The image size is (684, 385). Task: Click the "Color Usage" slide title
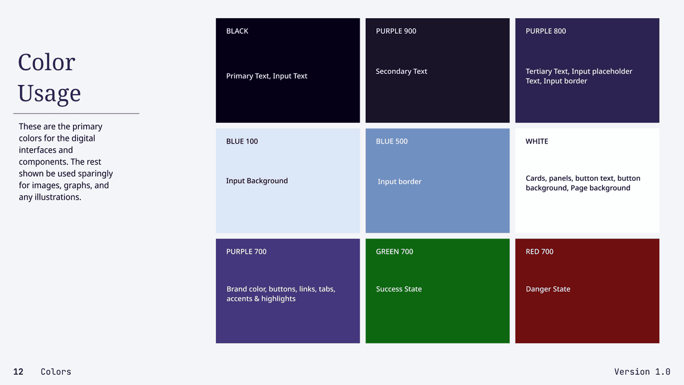[49, 78]
